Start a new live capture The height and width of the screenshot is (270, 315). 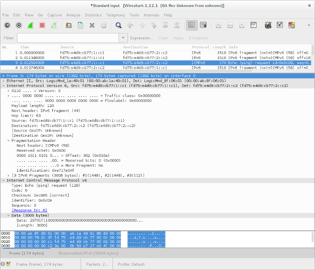click(31, 25)
